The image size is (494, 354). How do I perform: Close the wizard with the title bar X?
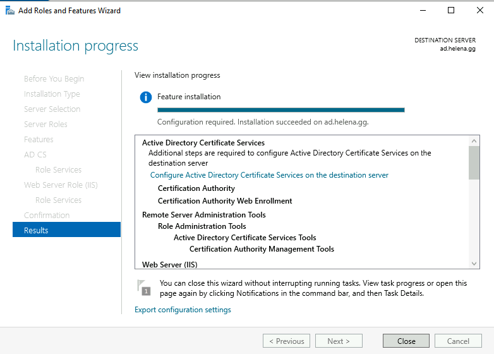click(x=479, y=10)
